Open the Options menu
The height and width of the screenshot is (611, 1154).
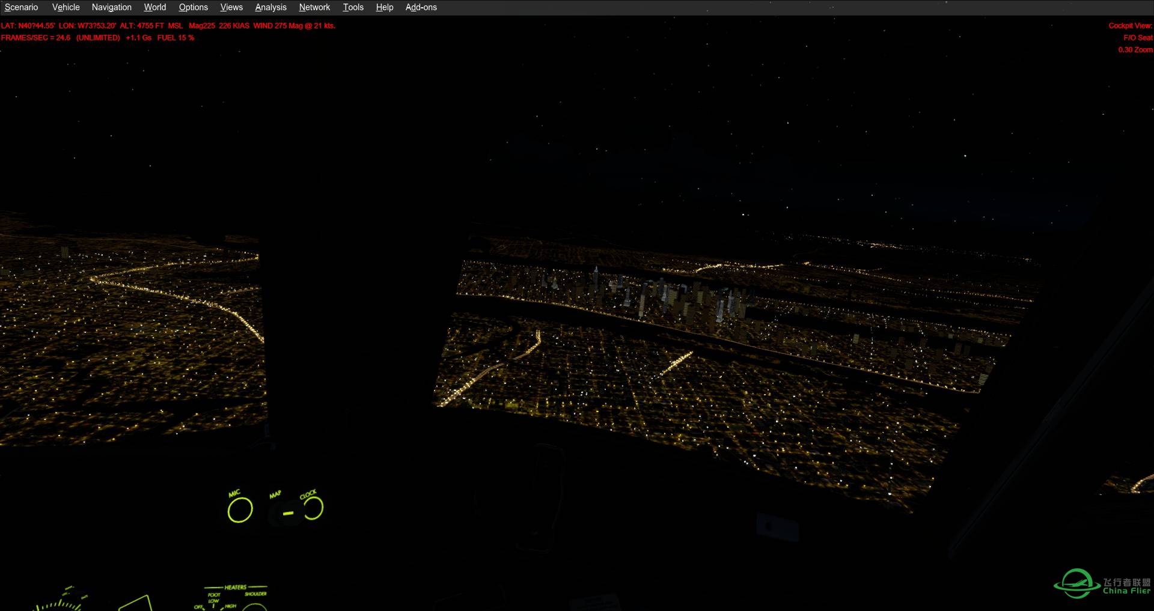193,7
